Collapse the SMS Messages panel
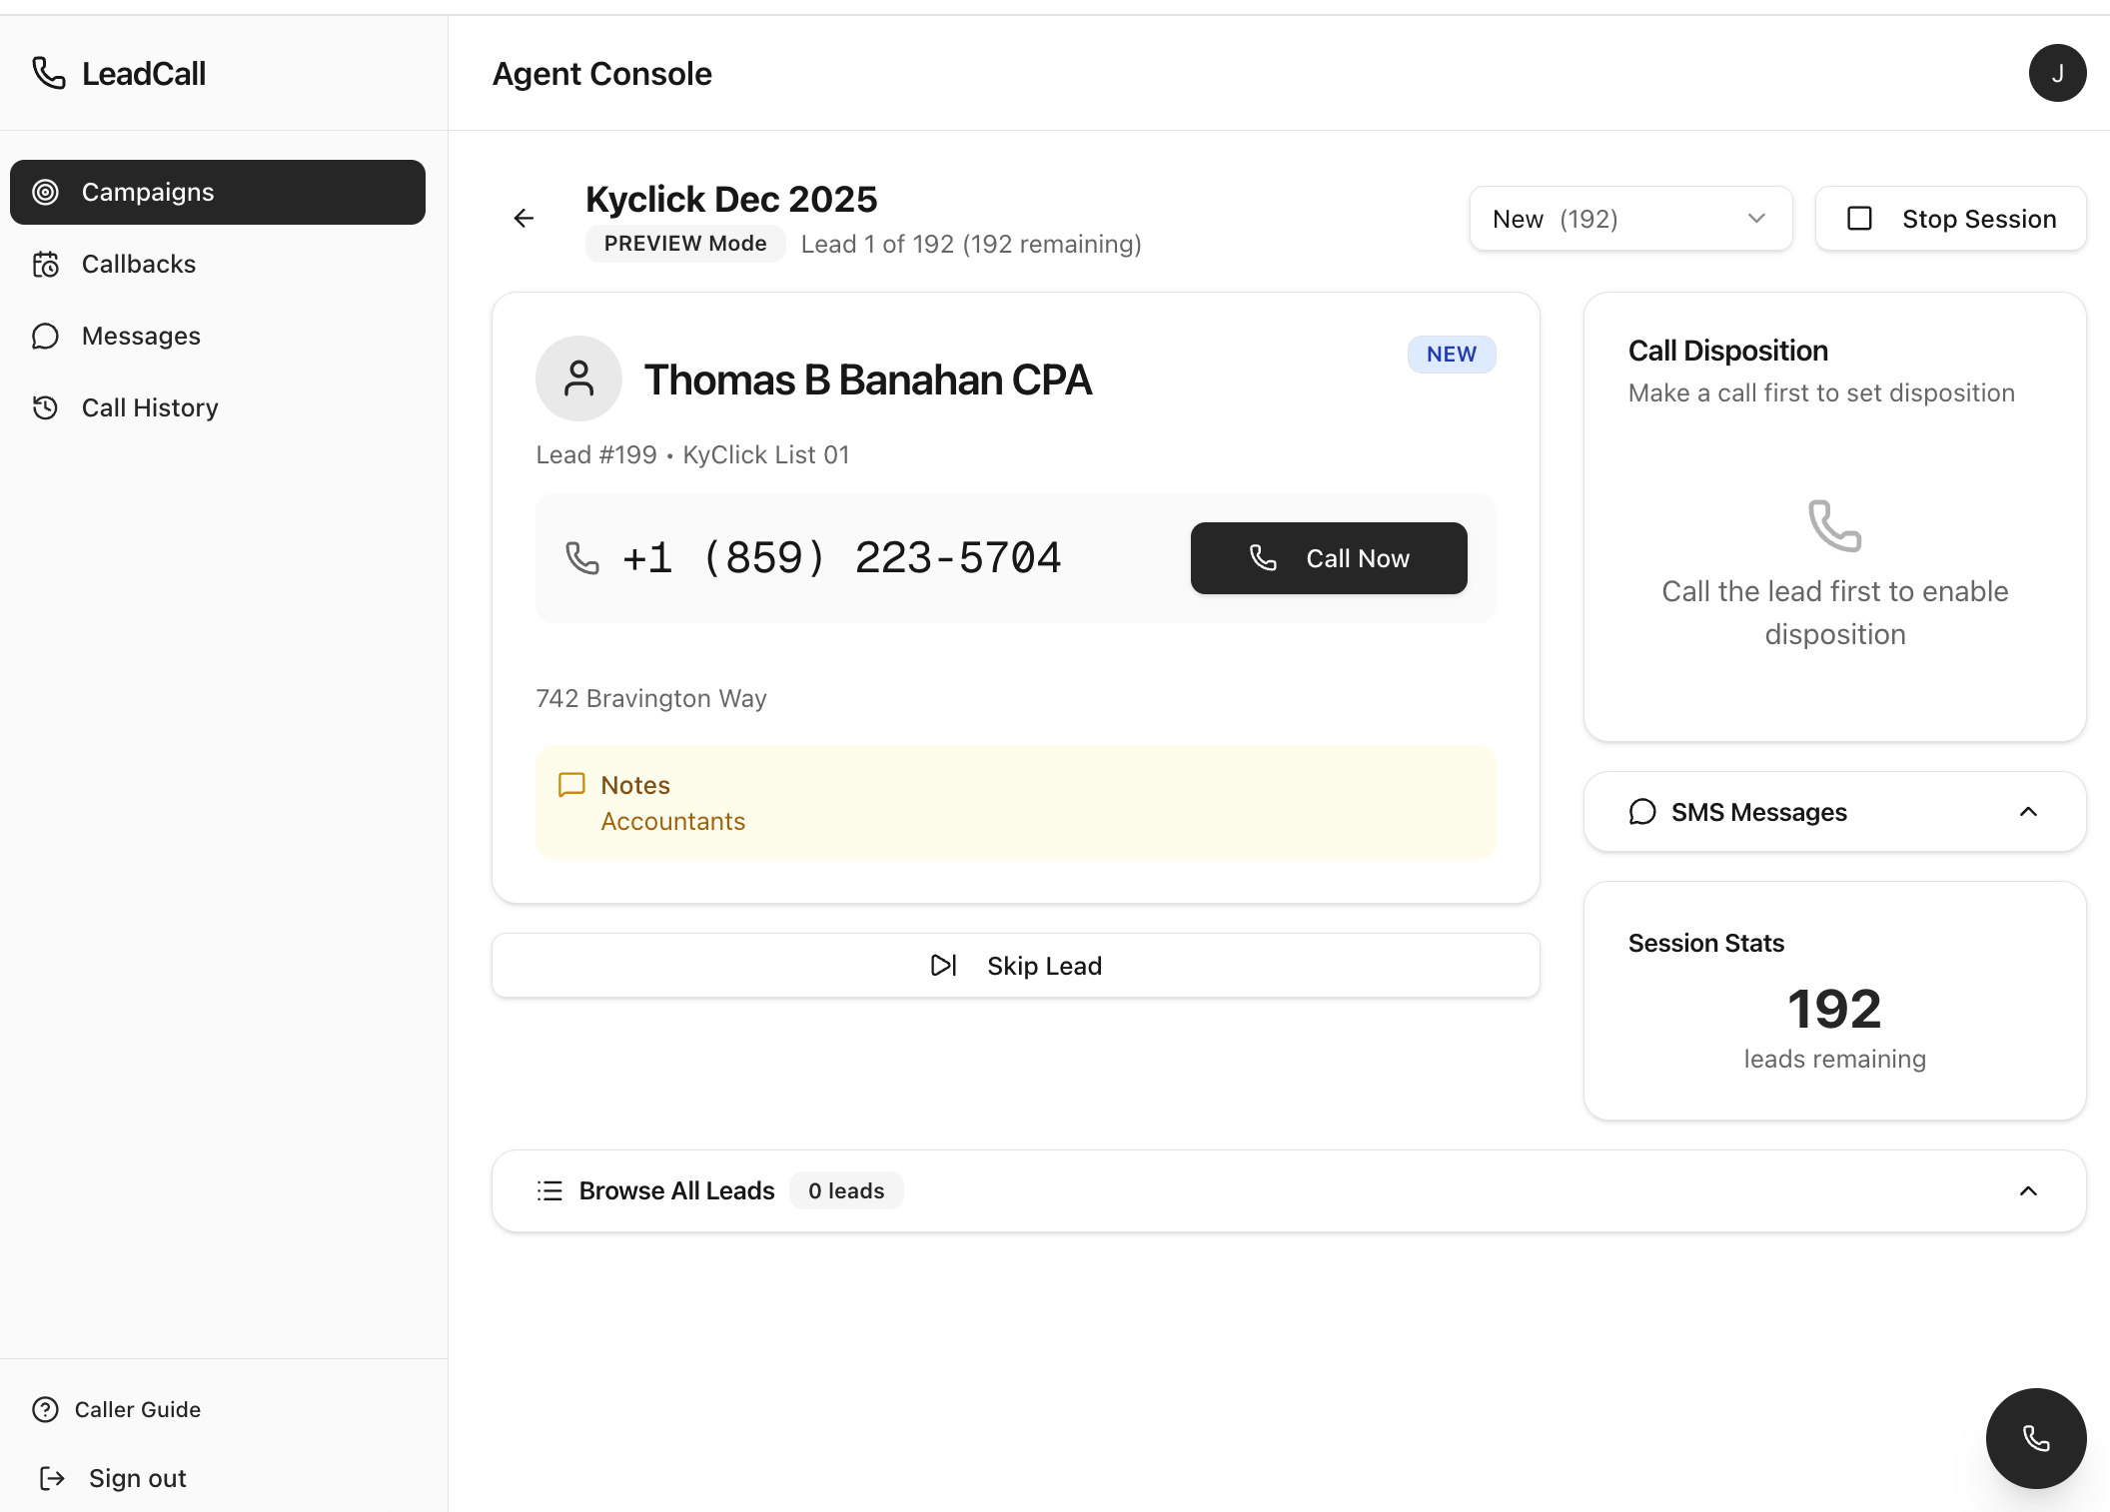This screenshot has width=2110, height=1512. coord(1834,812)
